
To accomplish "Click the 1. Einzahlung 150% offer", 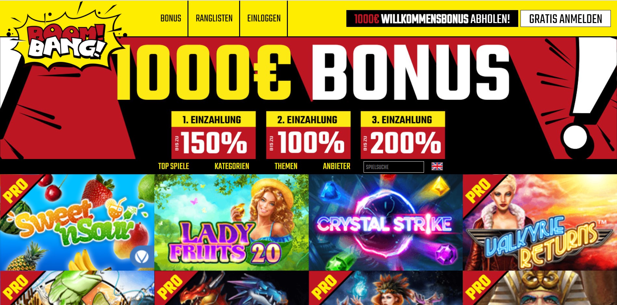I will tap(213, 135).
